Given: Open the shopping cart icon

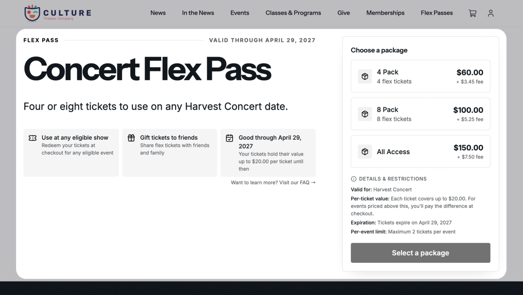Looking at the screenshot, I should coord(472,13).
